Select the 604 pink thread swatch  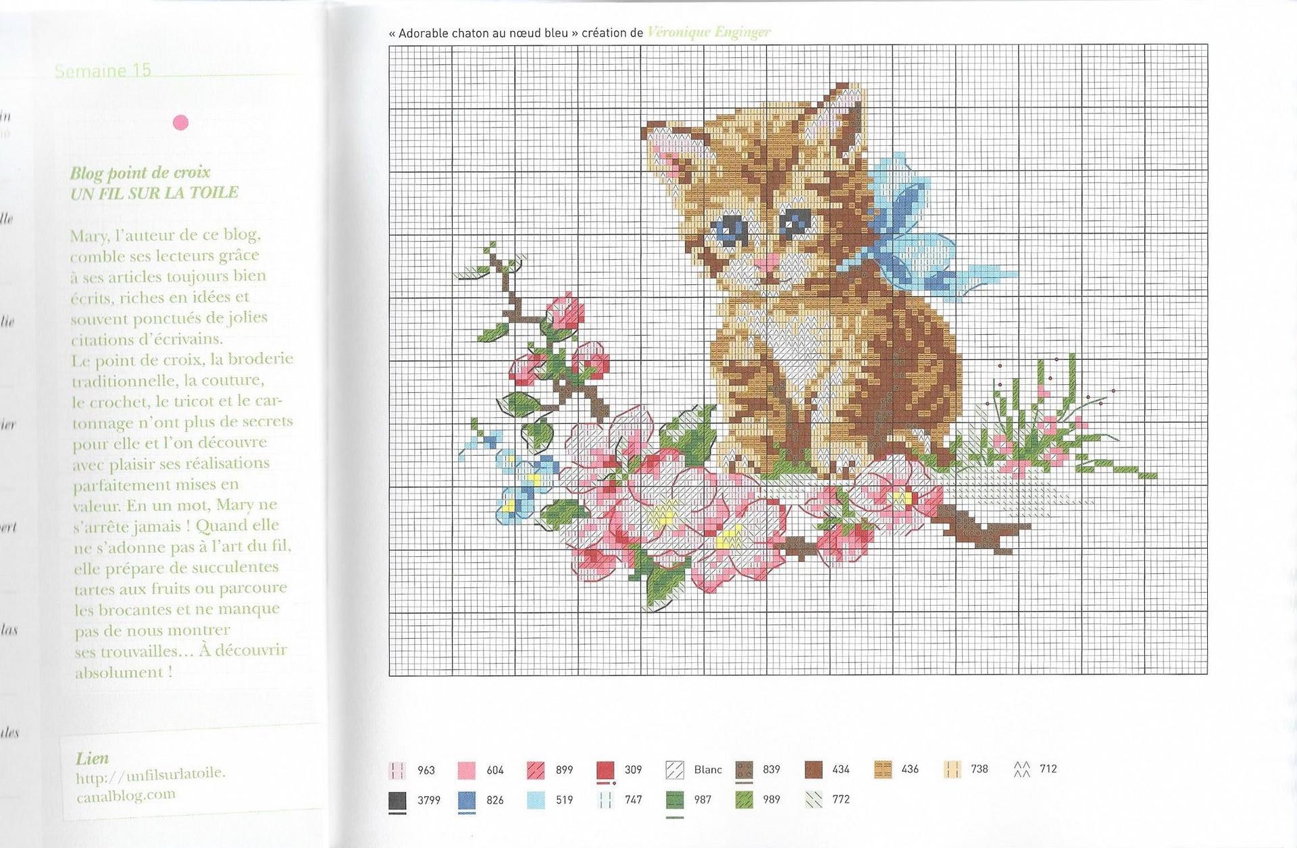(467, 770)
